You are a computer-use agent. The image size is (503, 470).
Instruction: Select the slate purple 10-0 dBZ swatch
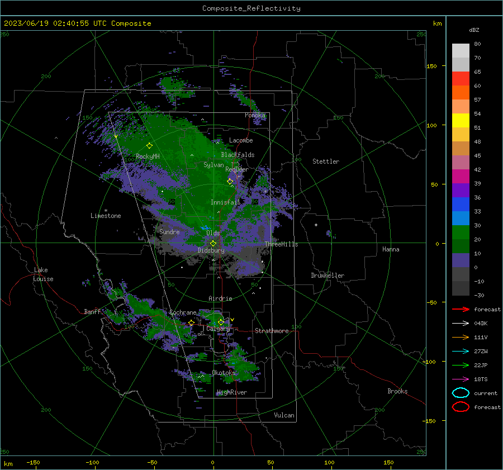coord(461,260)
